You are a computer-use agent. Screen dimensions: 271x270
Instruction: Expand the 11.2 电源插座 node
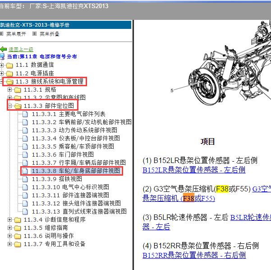click(1, 74)
